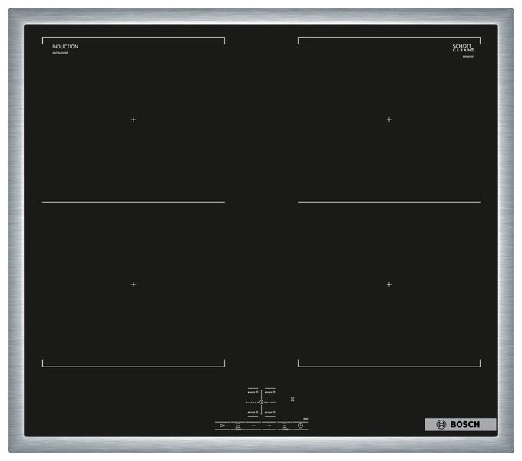This screenshot has height=461, width=522.
Task: Click the timer display digits beside boost indicators
Action: tap(292, 399)
